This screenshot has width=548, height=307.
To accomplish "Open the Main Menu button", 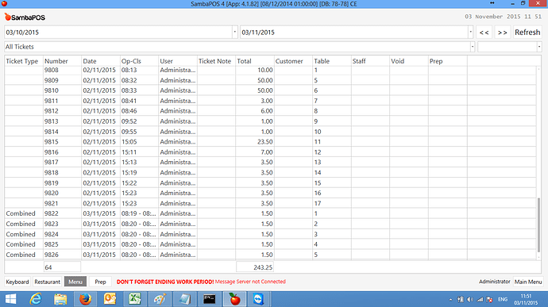I will (x=528, y=282).
